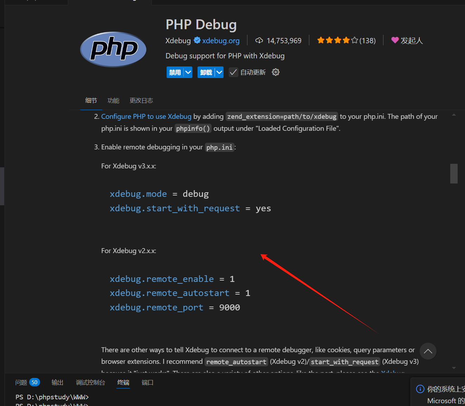Click the xdebug.remote_enable = 1 line
465x406 pixels.
[x=172, y=279]
